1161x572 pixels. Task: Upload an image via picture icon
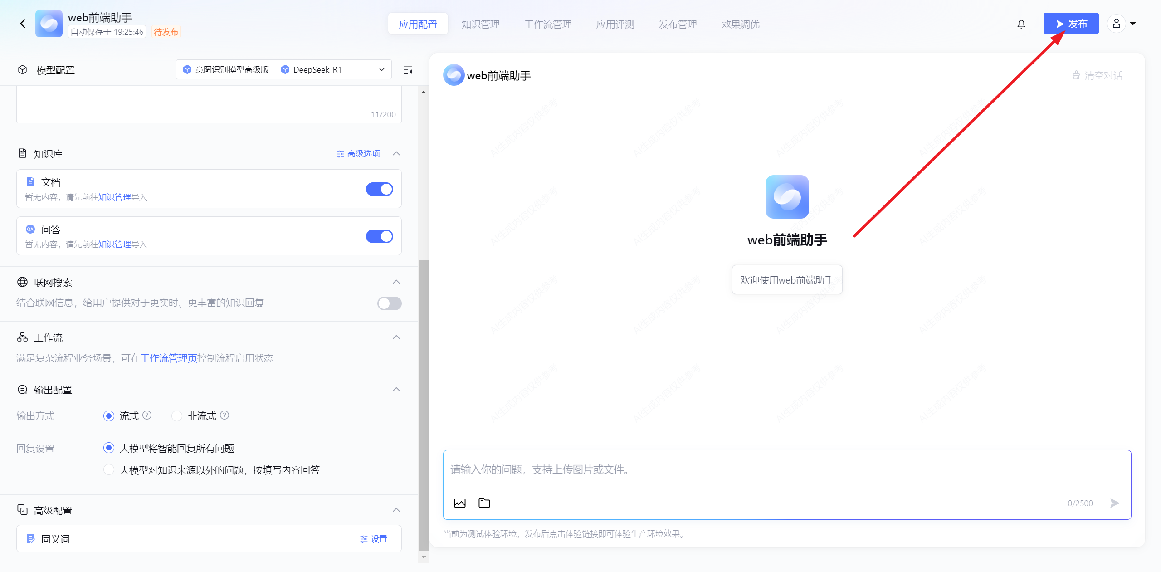click(460, 503)
